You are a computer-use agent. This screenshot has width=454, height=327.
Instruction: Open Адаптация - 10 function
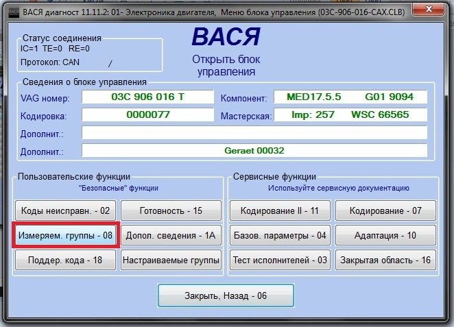click(x=385, y=236)
